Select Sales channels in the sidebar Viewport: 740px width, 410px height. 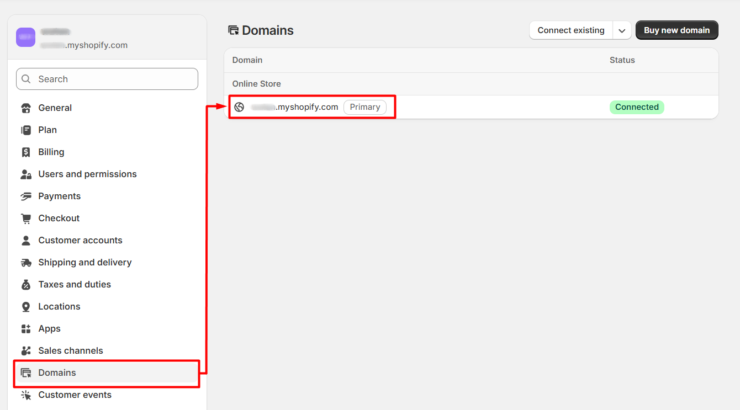tap(71, 351)
